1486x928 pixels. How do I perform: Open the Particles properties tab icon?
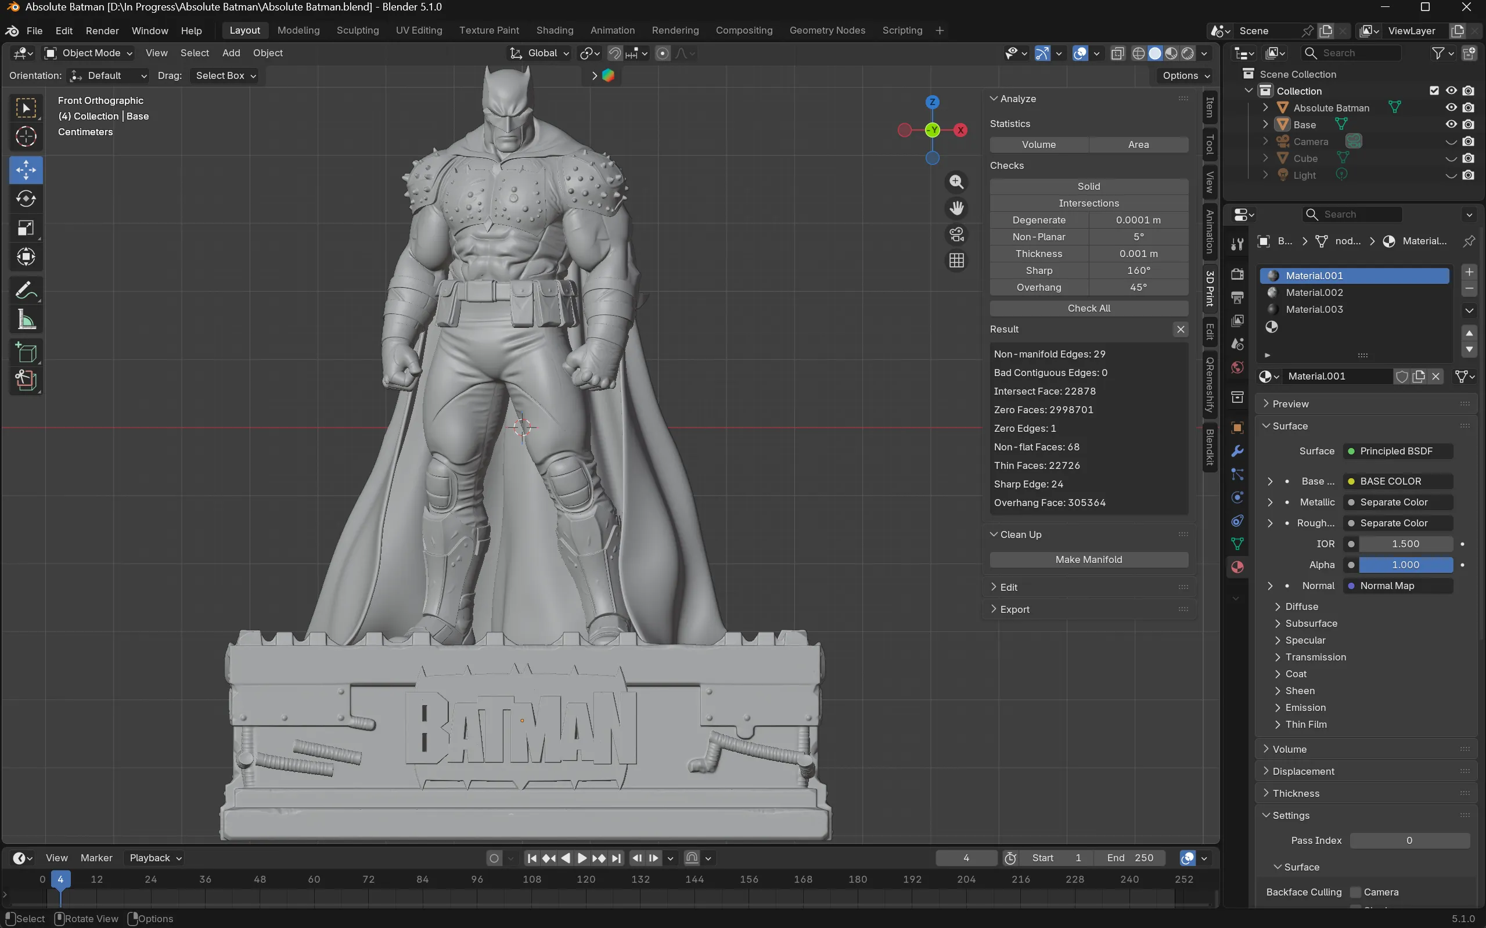tap(1237, 474)
